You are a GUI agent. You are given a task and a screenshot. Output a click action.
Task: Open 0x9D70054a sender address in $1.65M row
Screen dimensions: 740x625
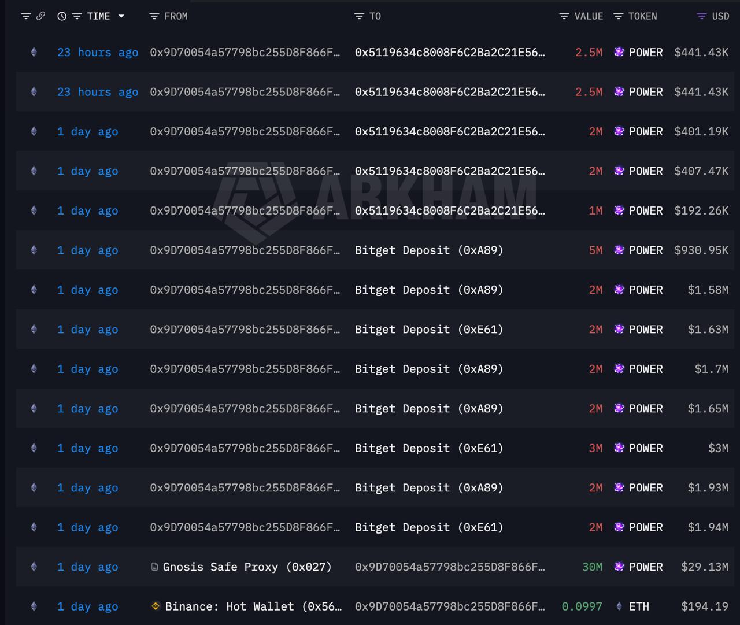245,409
